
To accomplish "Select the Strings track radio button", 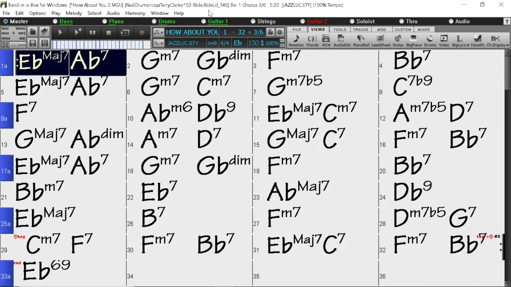I will (253, 22).
